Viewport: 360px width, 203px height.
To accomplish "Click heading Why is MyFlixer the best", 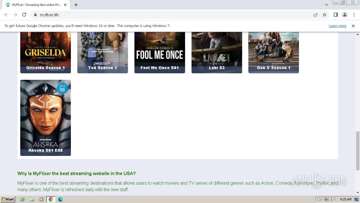I will [x=76, y=173].
